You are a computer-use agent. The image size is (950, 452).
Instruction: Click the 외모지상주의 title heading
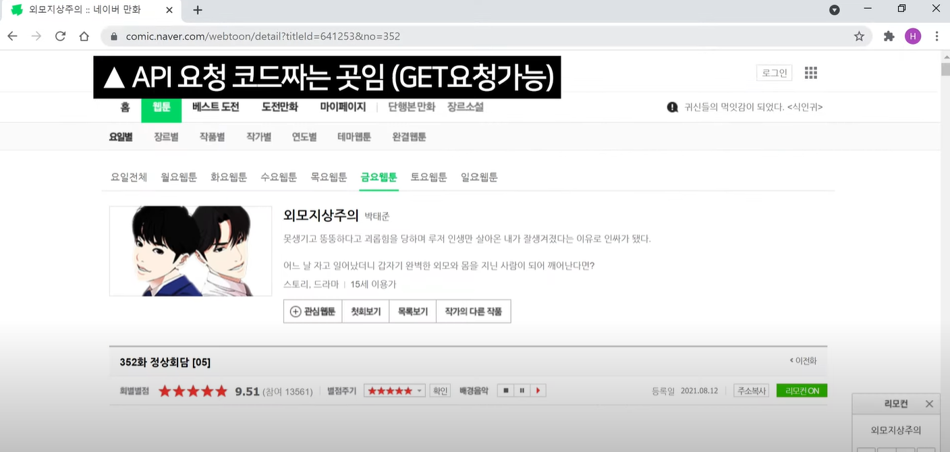[x=320, y=216]
